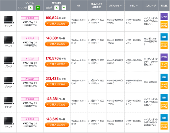The height and width of the screenshot is (133, 170).
Task: Click the processor column header
Action: click(115, 6)
